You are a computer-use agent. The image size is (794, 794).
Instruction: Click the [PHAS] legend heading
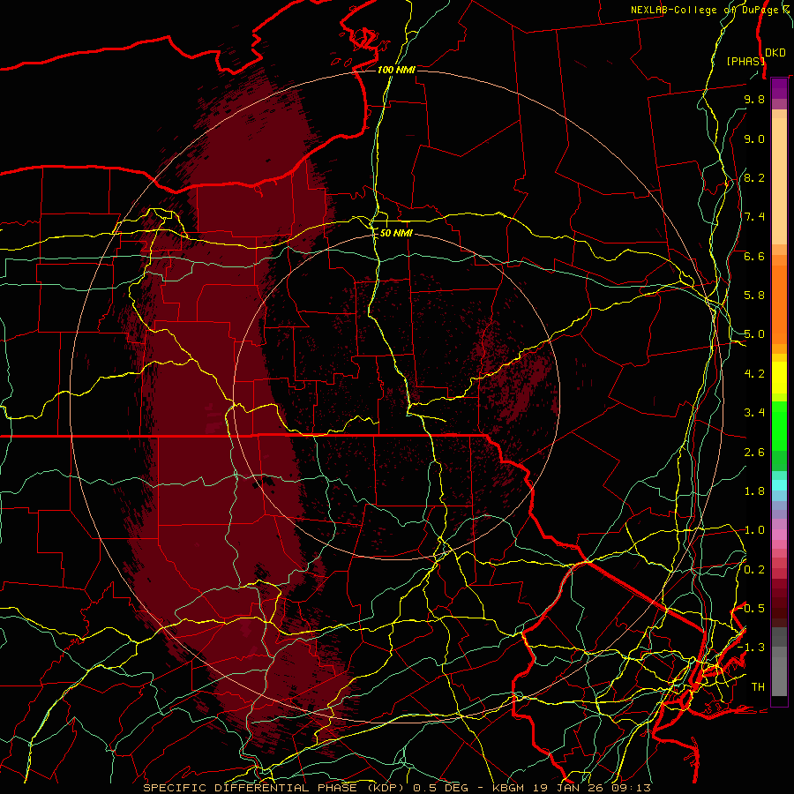coord(745,61)
